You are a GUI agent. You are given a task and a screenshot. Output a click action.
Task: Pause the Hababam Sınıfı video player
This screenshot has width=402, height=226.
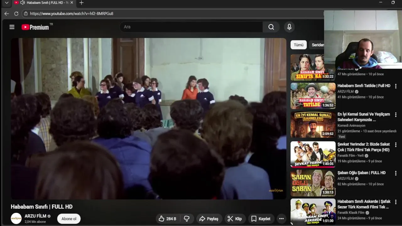click(x=149, y=119)
